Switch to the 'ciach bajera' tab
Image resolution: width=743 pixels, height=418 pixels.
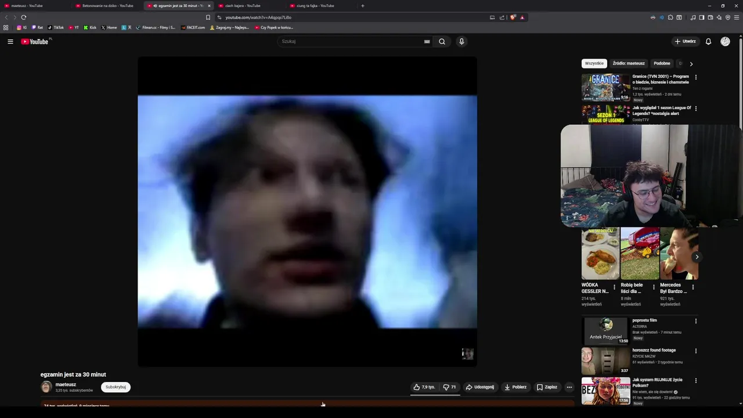250,6
